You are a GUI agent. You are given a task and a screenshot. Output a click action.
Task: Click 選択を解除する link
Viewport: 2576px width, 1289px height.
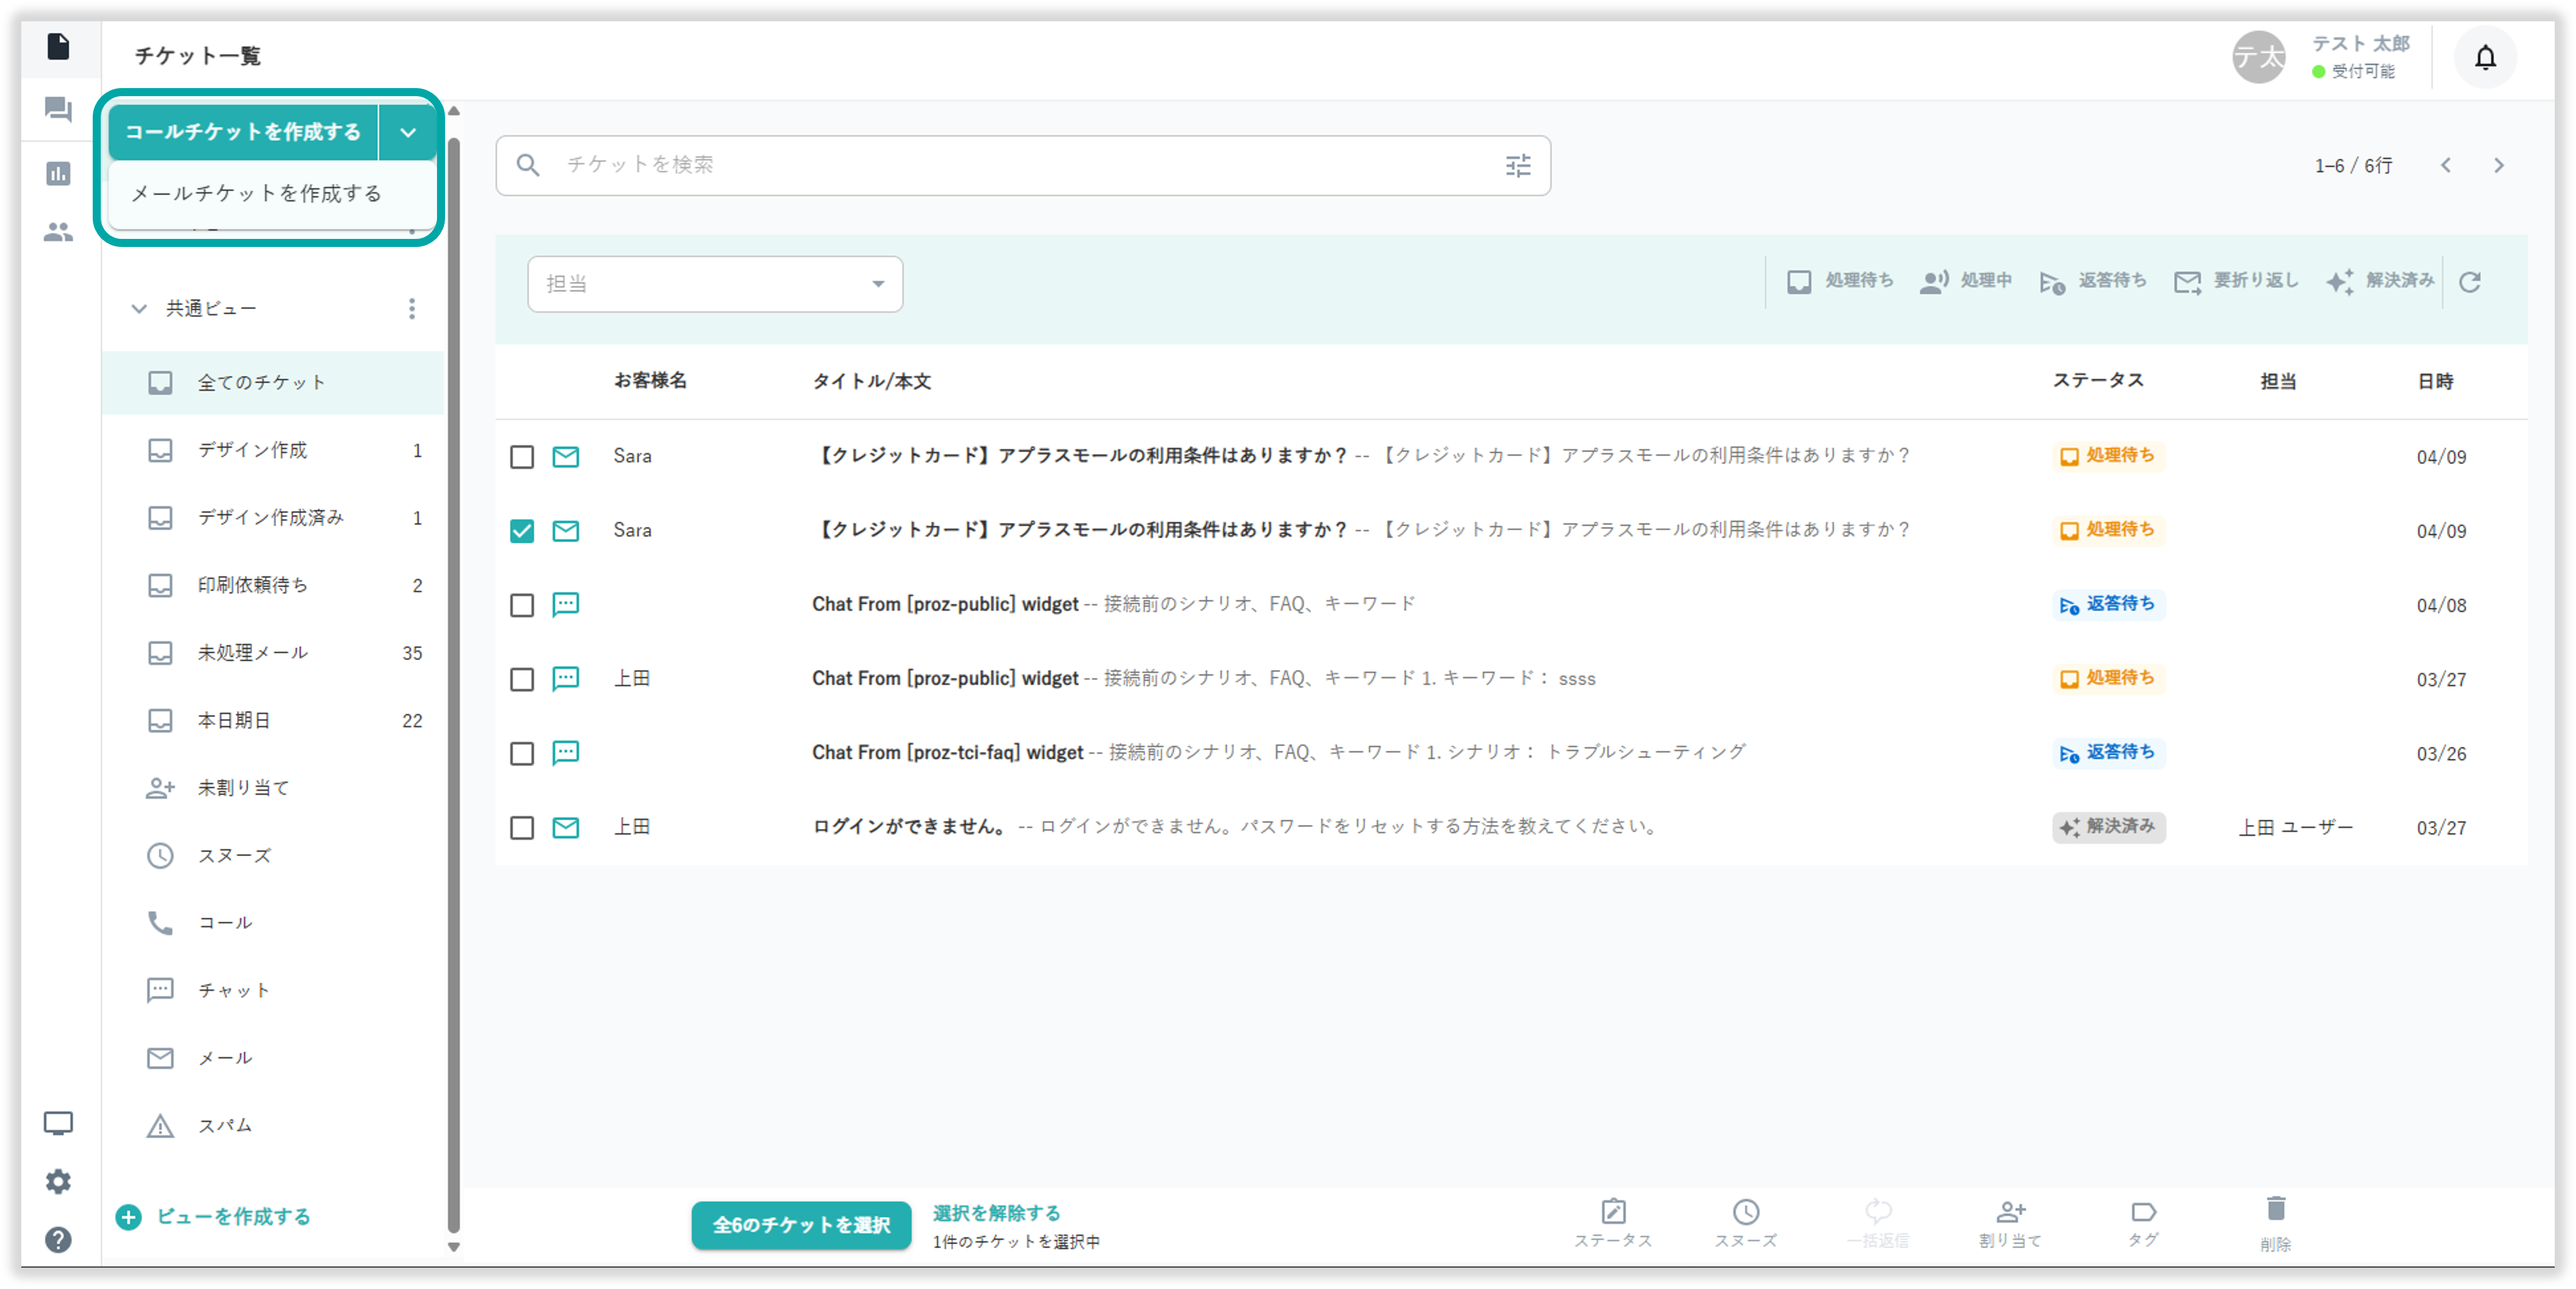pos(996,1213)
